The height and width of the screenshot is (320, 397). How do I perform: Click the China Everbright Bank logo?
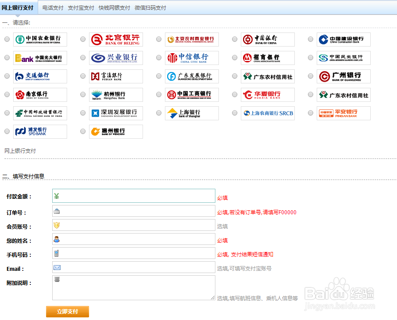40,58
